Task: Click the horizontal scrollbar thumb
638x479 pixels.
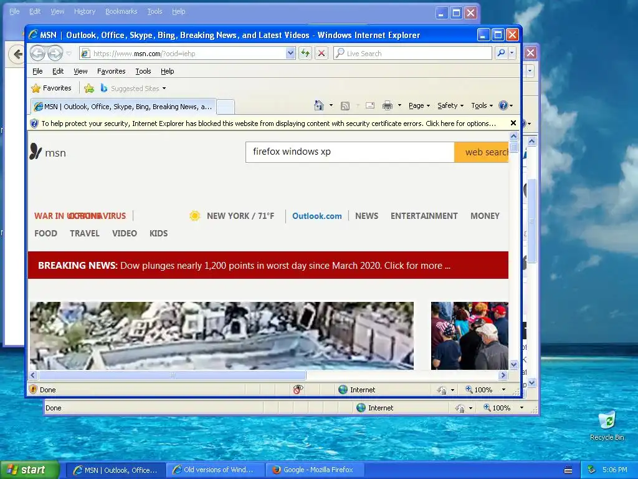Action: click(x=172, y=375)
